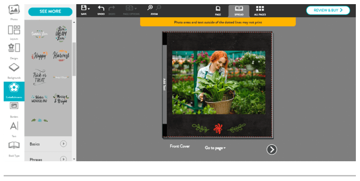Viewport: 360px width, 181px height.
Task: Click the scroll up arrow in the panel
Action: [74, 23]
